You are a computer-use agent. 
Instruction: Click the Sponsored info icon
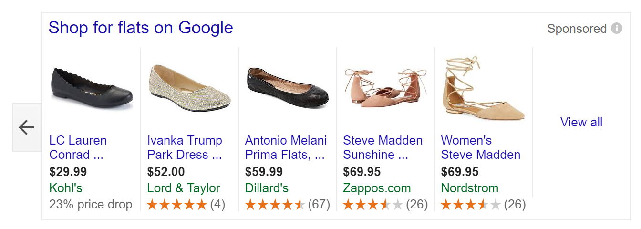coord(617,29)
